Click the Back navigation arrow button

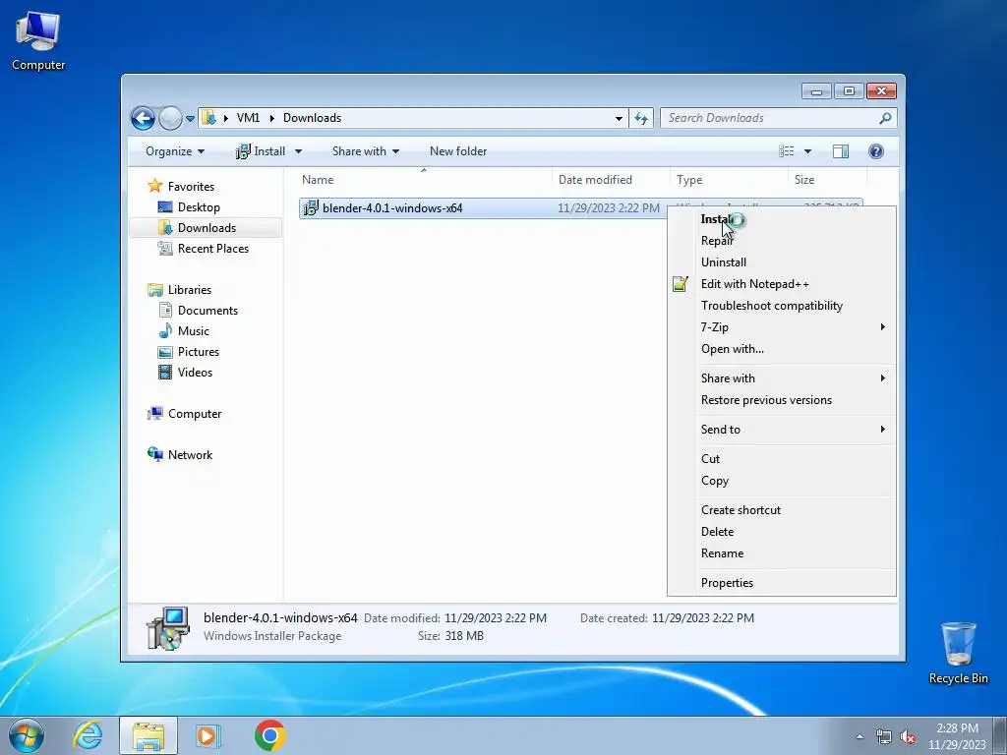pyautogui.click(x=143, y=118)
